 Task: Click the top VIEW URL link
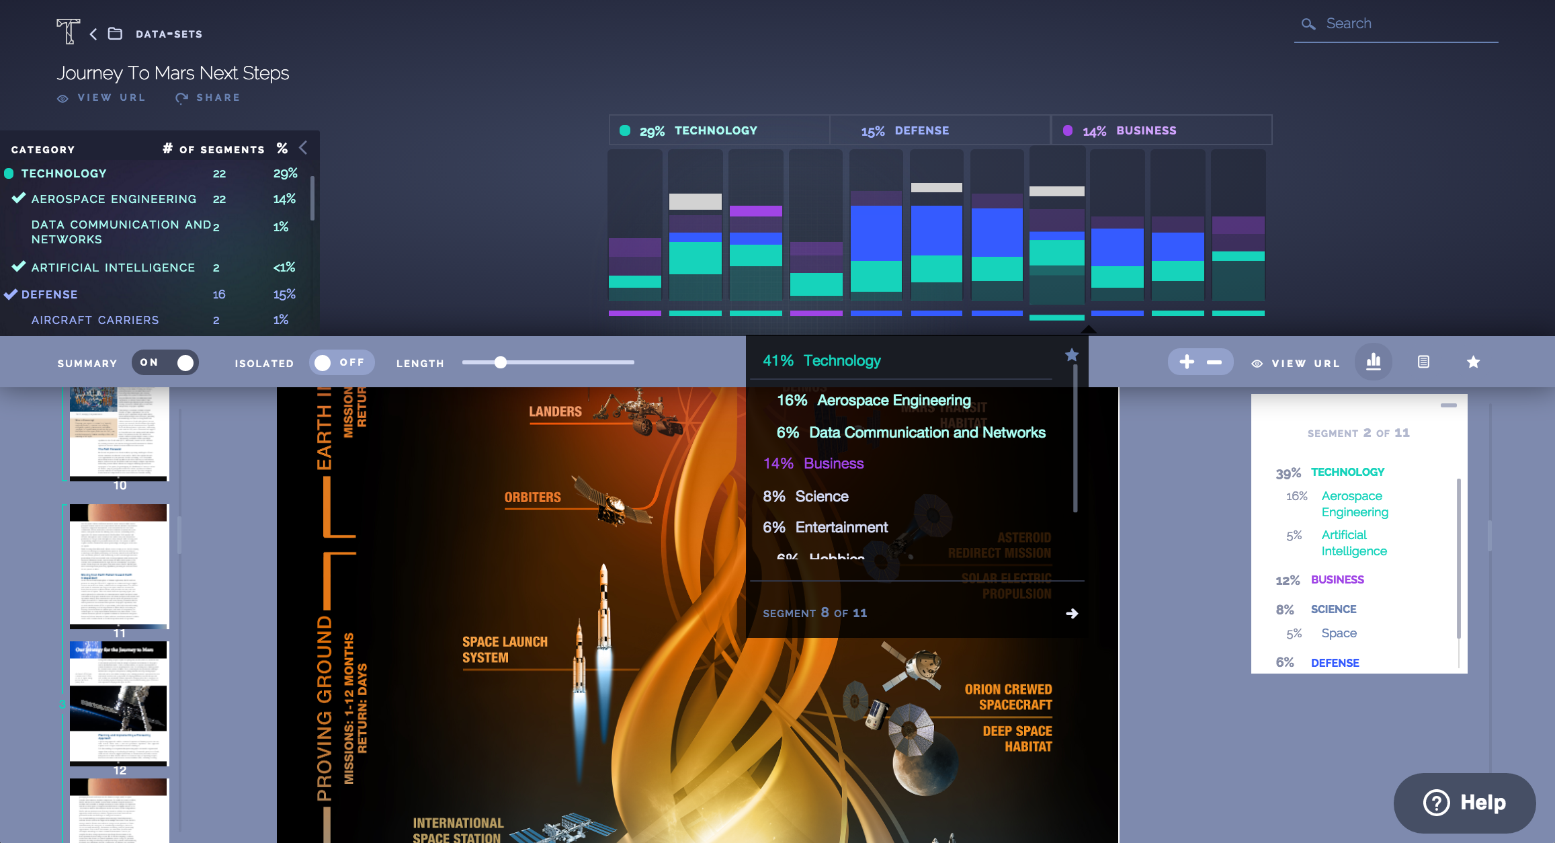coord(112,97)
